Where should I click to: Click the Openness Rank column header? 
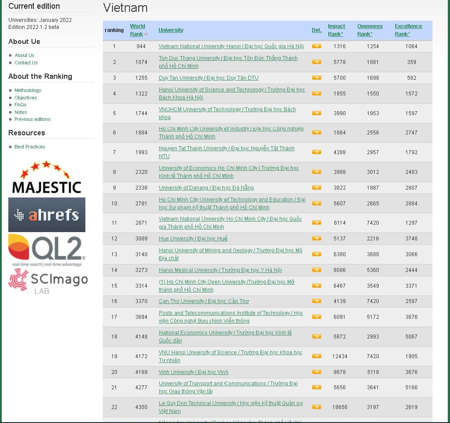click(370, 30)
